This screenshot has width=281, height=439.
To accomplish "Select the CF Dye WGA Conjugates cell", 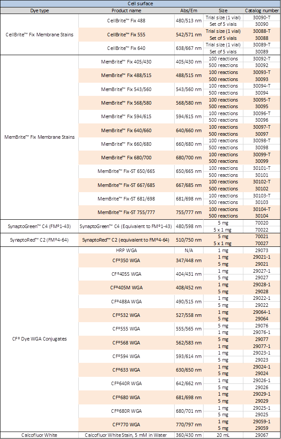I will [x=39, y=339].
